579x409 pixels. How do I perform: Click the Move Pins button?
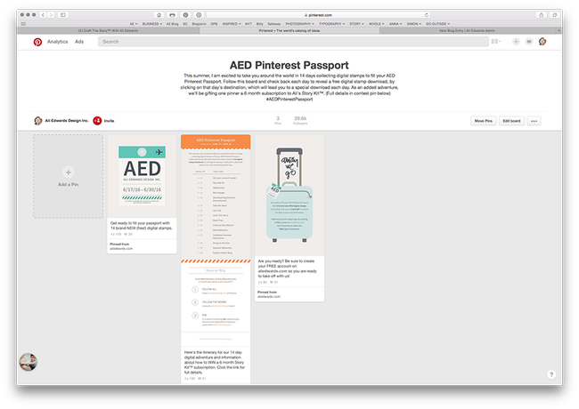(x=483, y=121)
